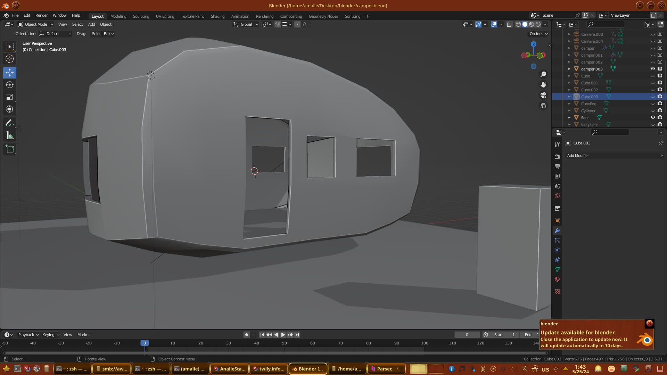
Task: Switch to orthographic grid view icon
Action: click(x=543, y=106)
